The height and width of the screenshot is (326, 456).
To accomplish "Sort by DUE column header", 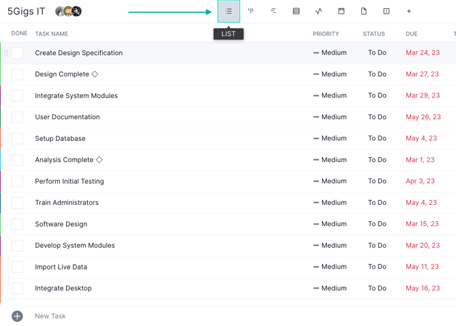I will (412, 34).
